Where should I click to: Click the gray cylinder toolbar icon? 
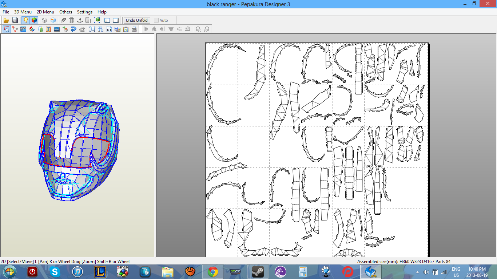tap(72, 20)
